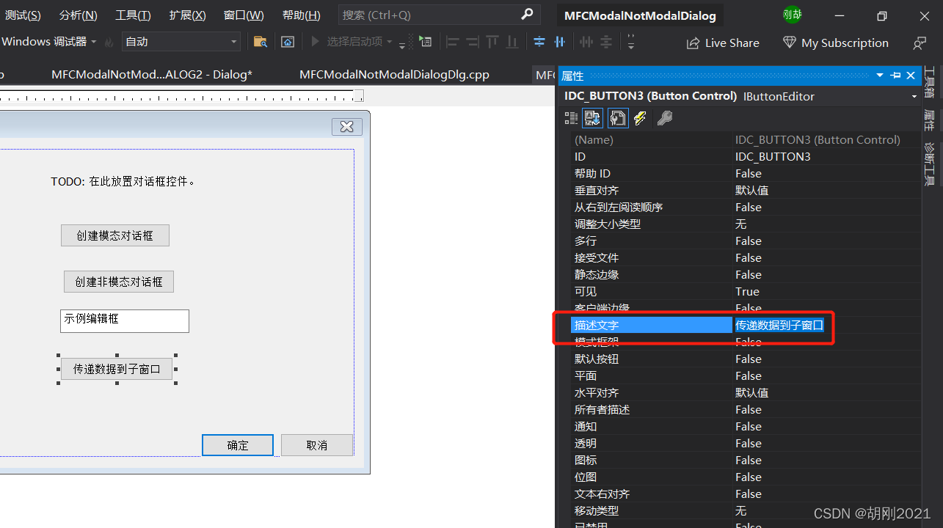
Task: Click the Space Down toolbar icon
Action: coord(605,42)
